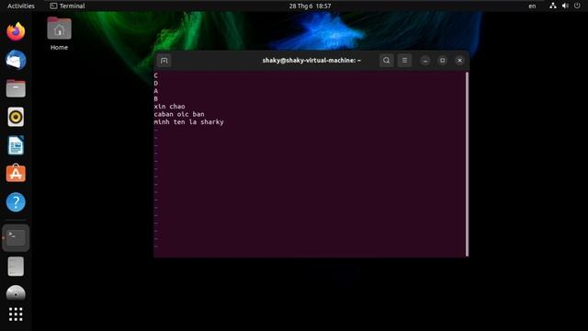This screenshot has width=588, height=331.
Task: Click the 'xin chao' line in terminal
Action: (x=169, y=107)
